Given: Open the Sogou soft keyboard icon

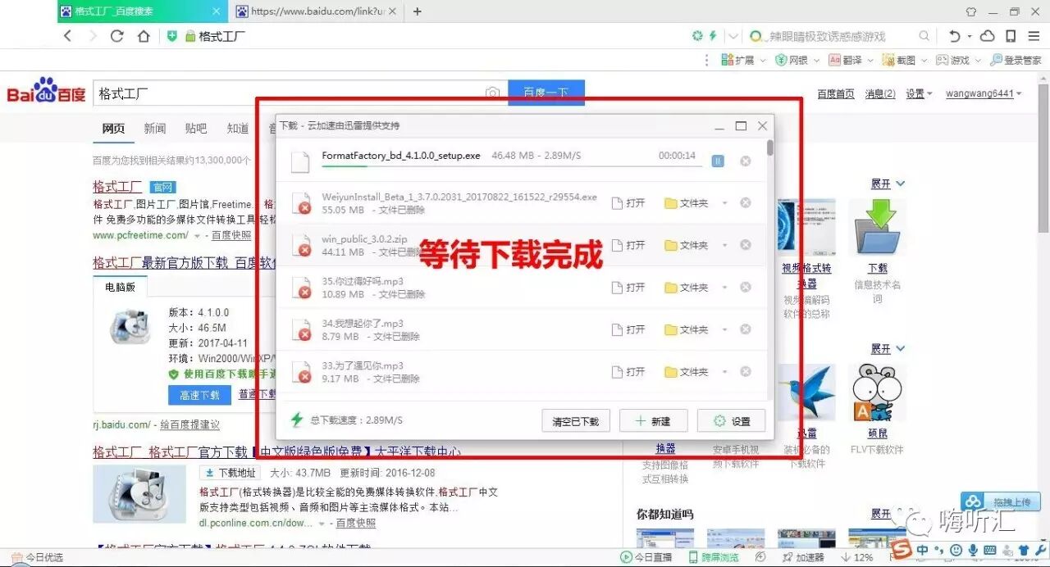Looking at the screenshot, I should [990, 549].
